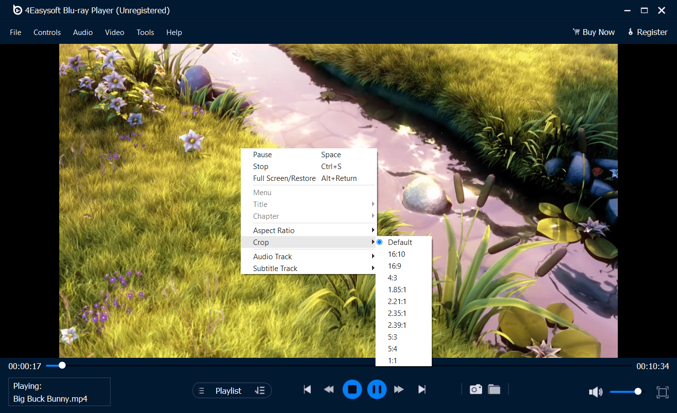Choose 5:4 crop ratio

404,348
